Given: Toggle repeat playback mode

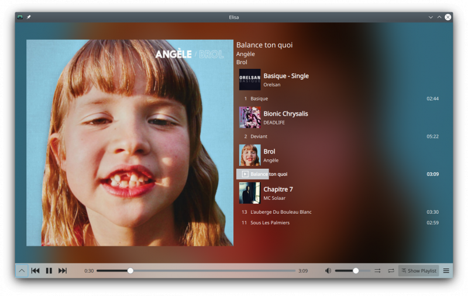Looking at the screenshot, I should 391,271.
